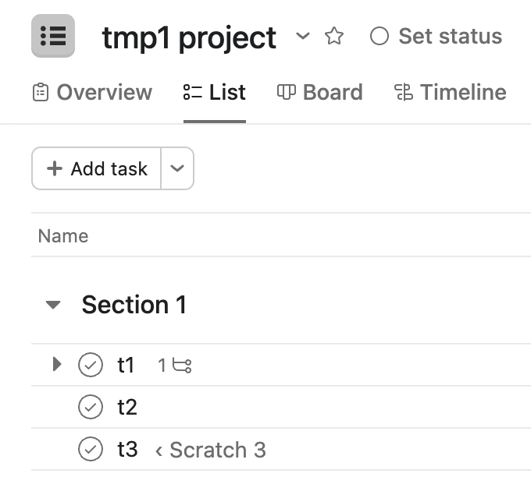Open the Timeline tab label

463,93
